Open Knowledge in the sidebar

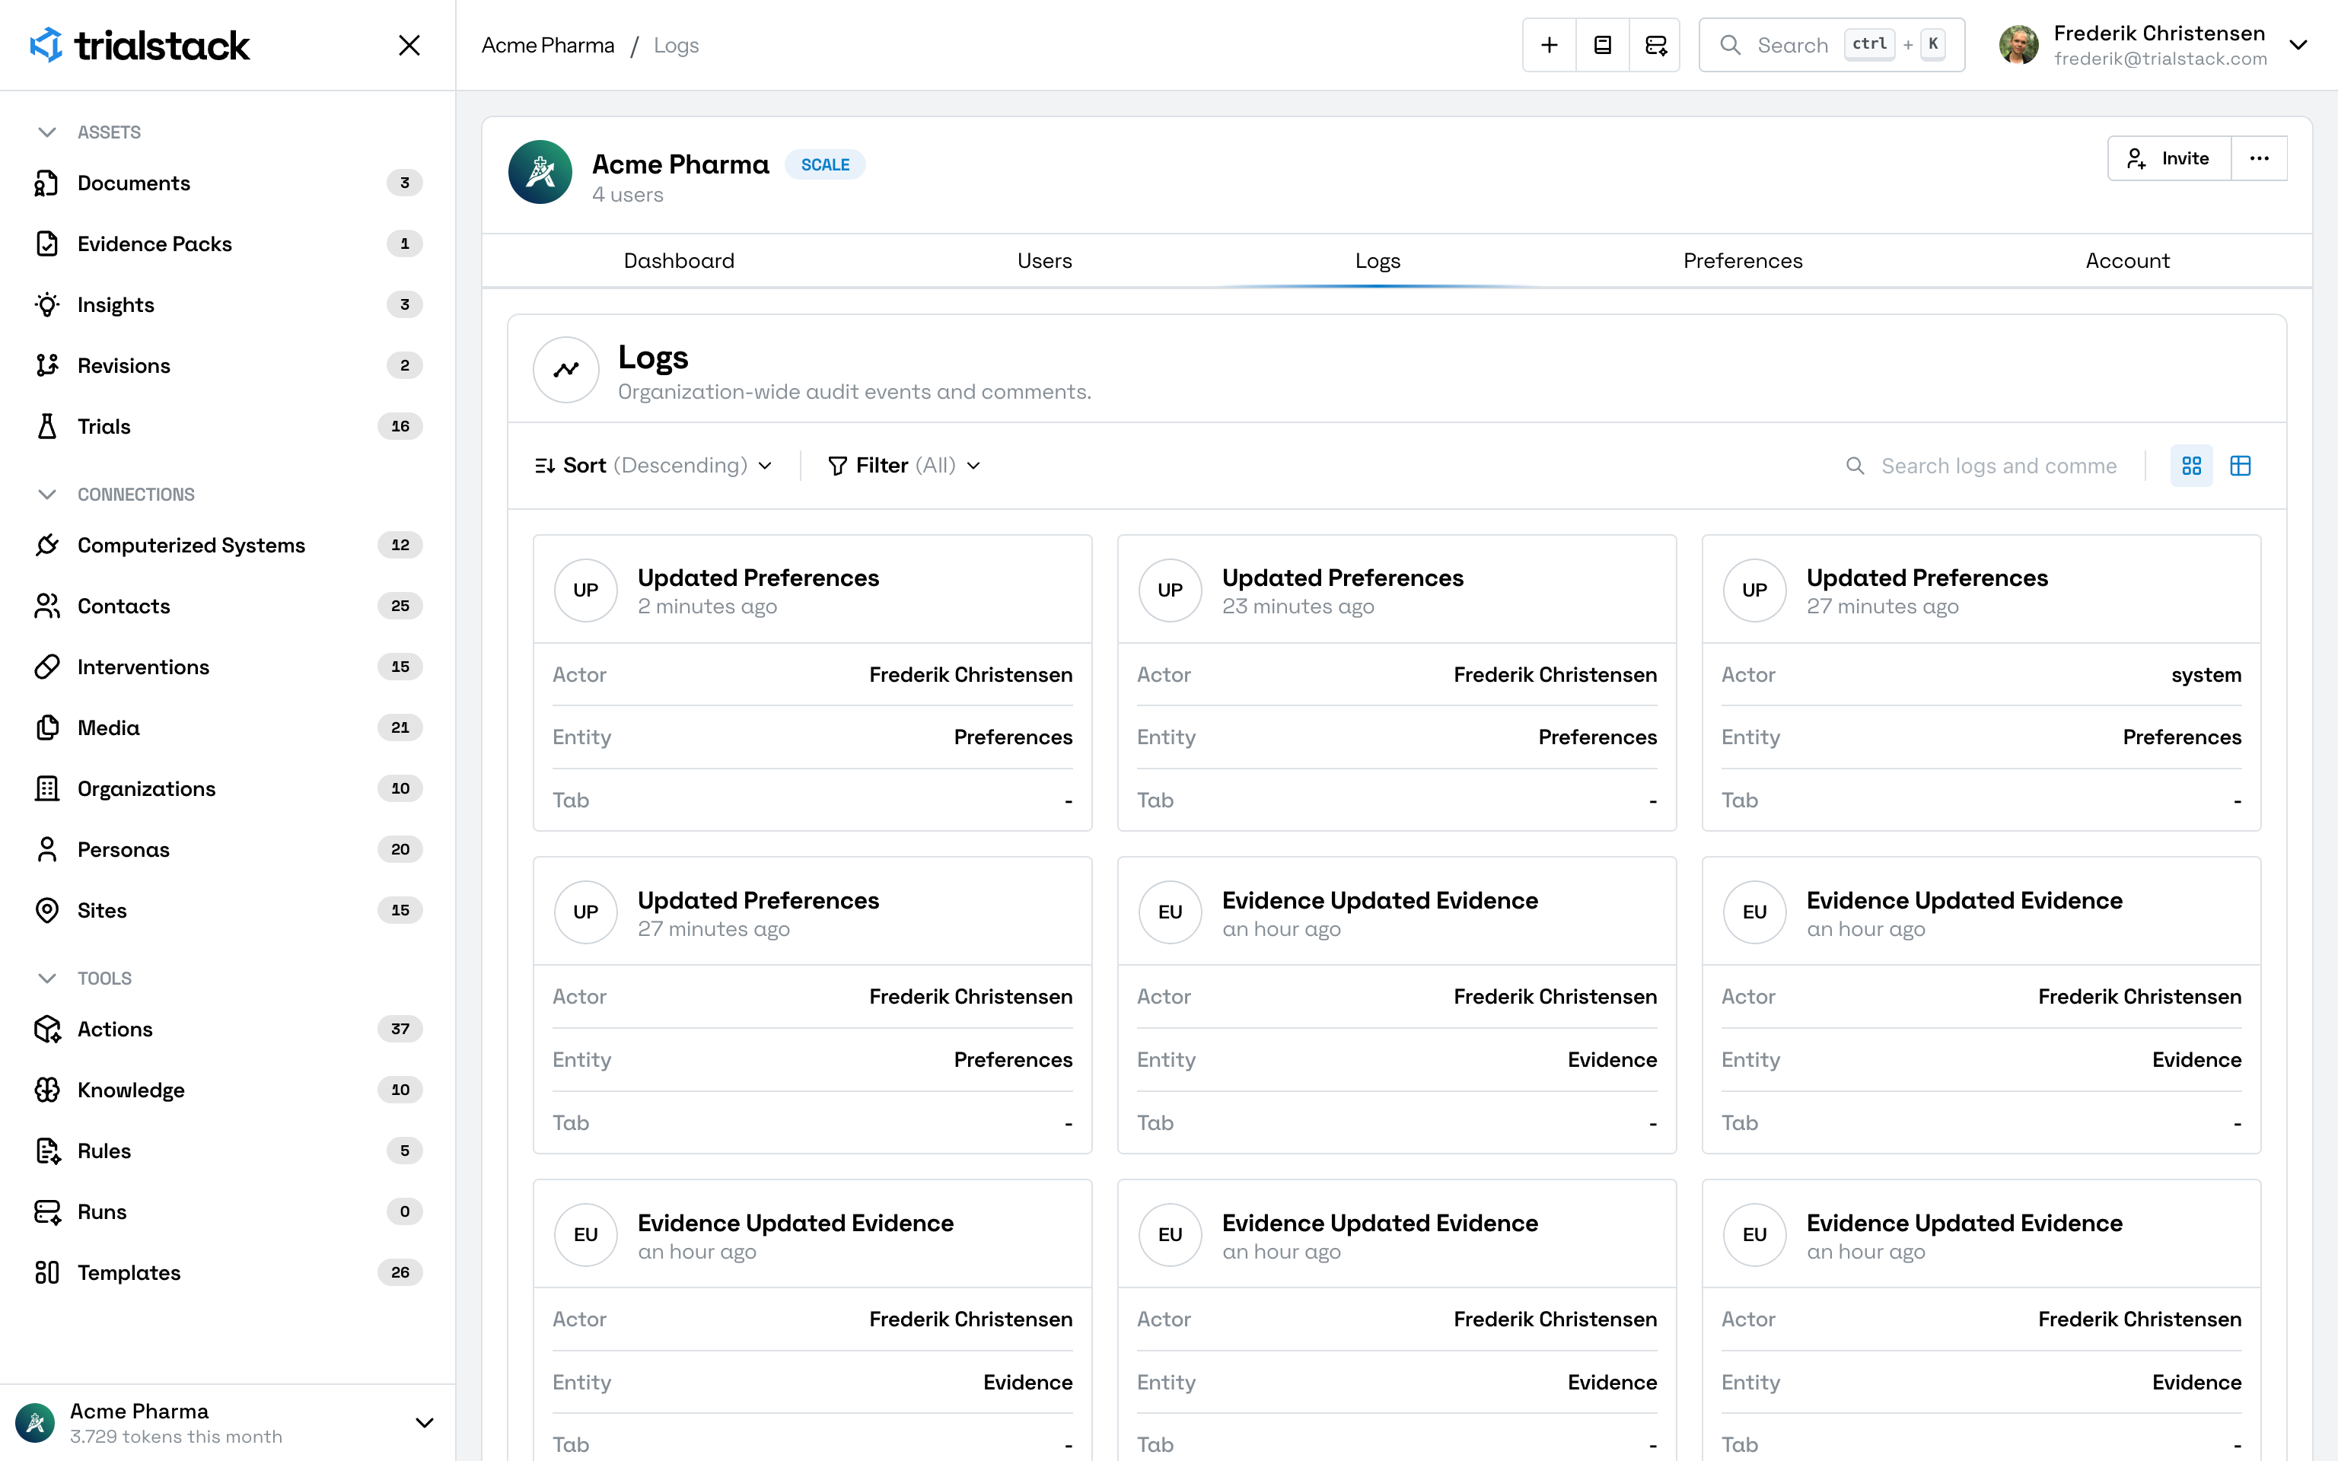pos(228,1090)
